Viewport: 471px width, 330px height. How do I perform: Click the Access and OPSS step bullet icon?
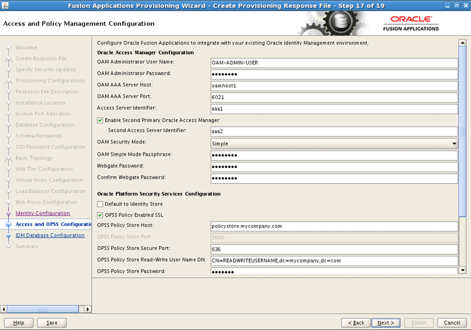9,224
